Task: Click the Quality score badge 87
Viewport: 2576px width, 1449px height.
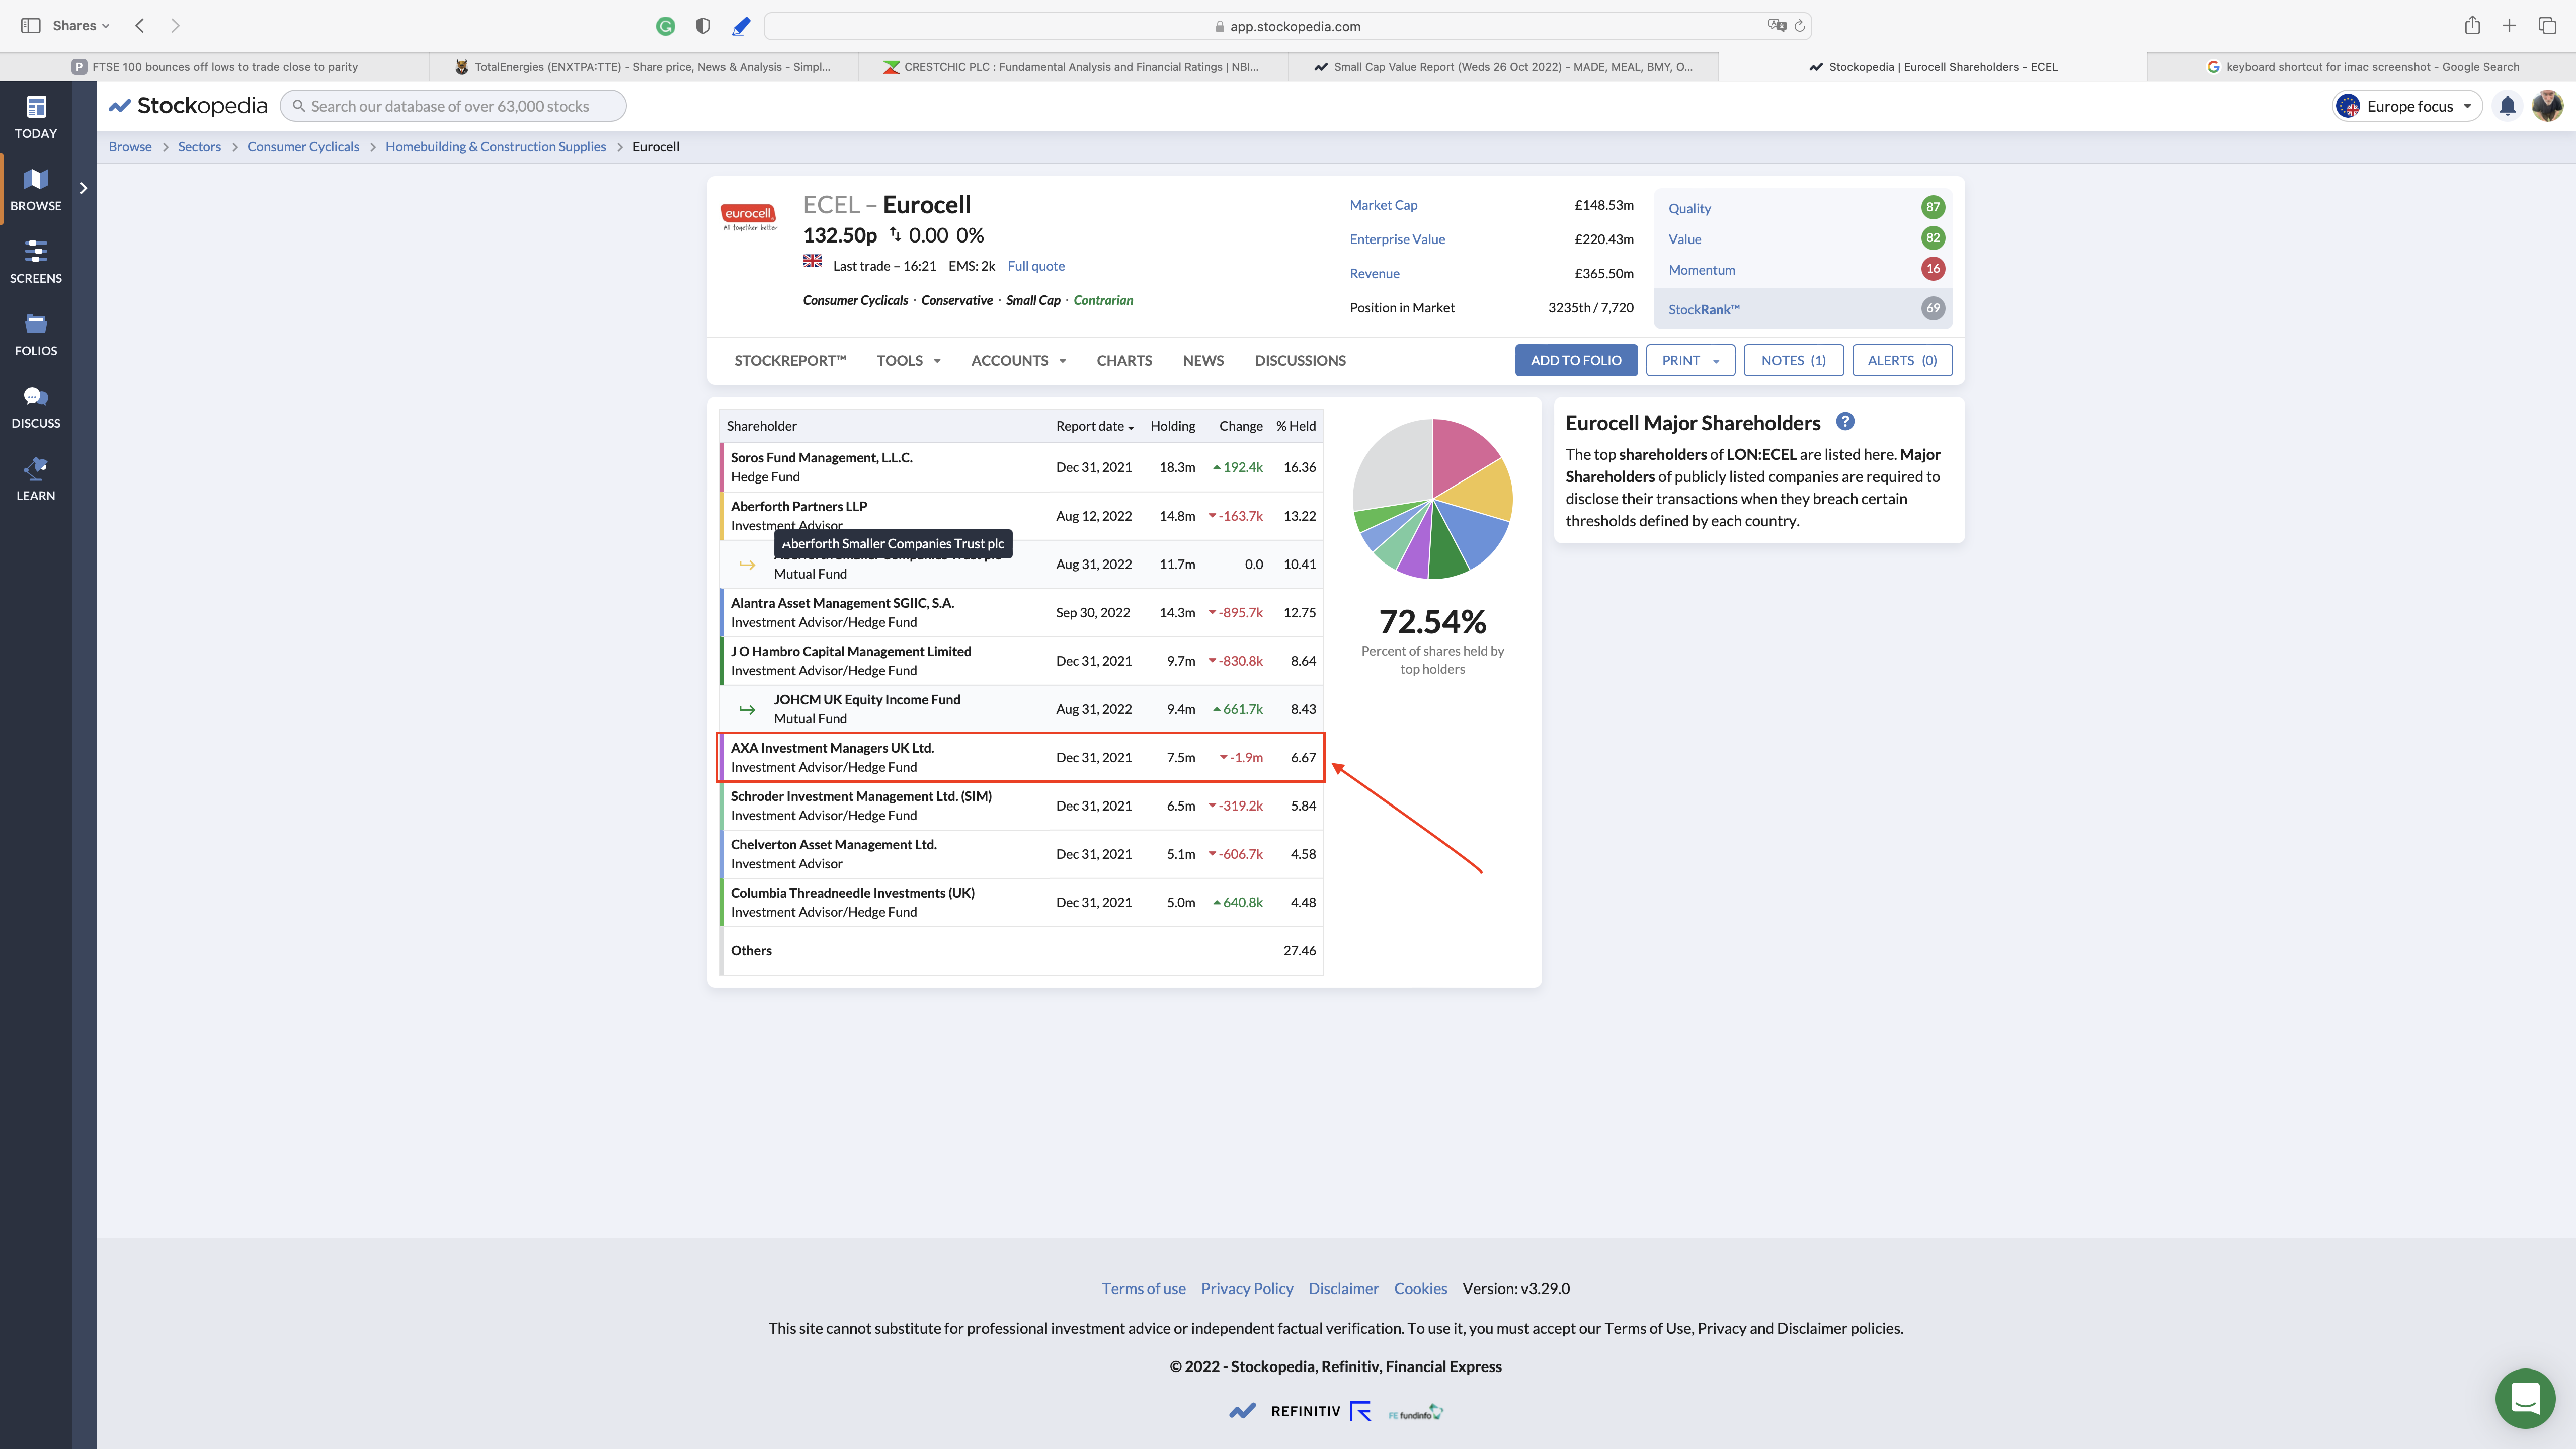Action: click(1932, 207)
